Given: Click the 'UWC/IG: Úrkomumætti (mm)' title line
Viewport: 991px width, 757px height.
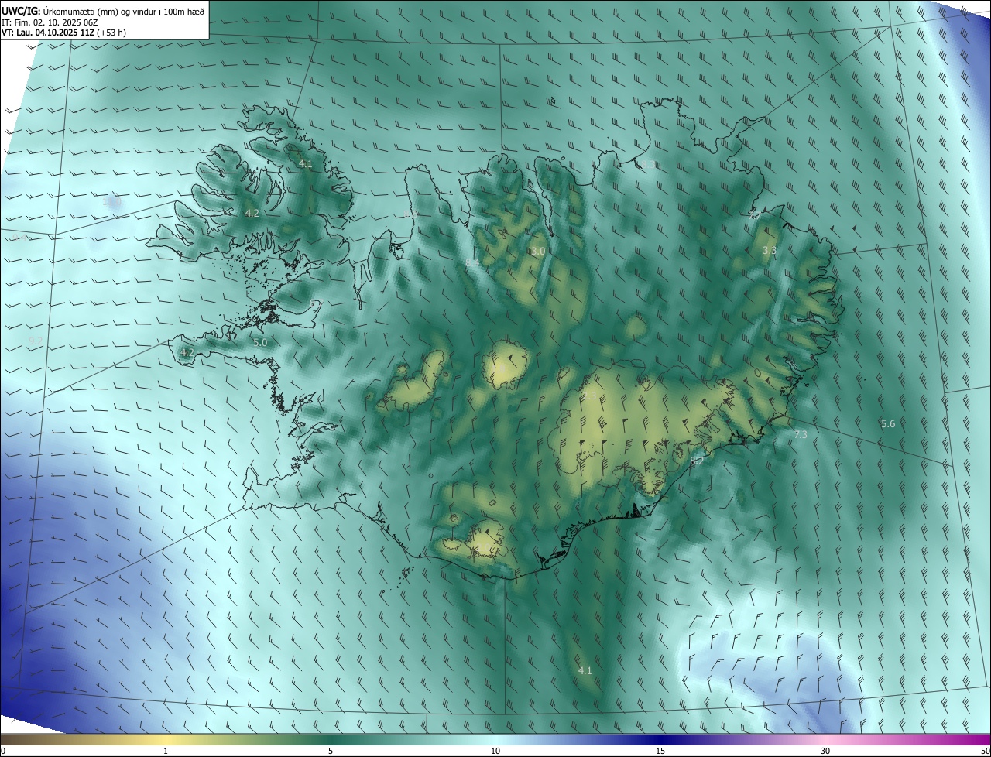Looking at the screenshot, I should (x=103, y=10).
